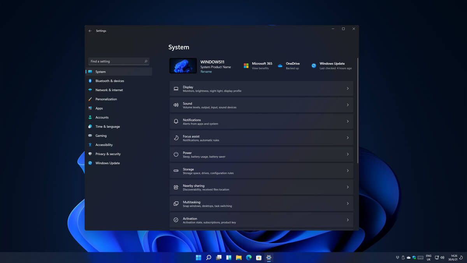Screen dimensions: 467x263
Task: Click Microsoft 365 View benefits
Action: tap(260, 68)
